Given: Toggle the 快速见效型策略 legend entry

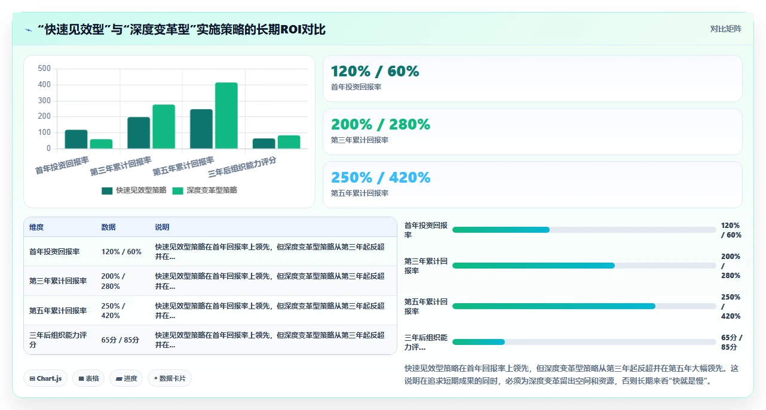Looking at the screenshot, I should (134, 190).
